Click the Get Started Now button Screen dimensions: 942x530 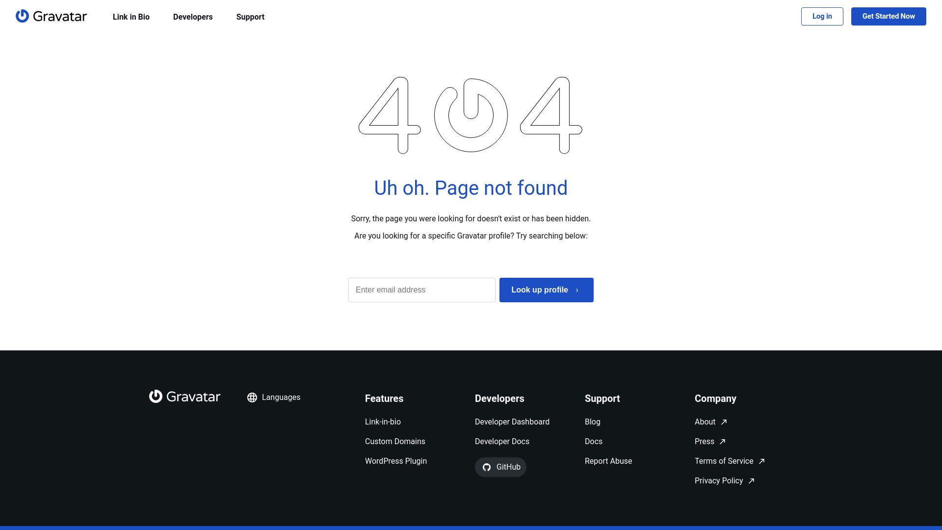[x=889, y=16]
